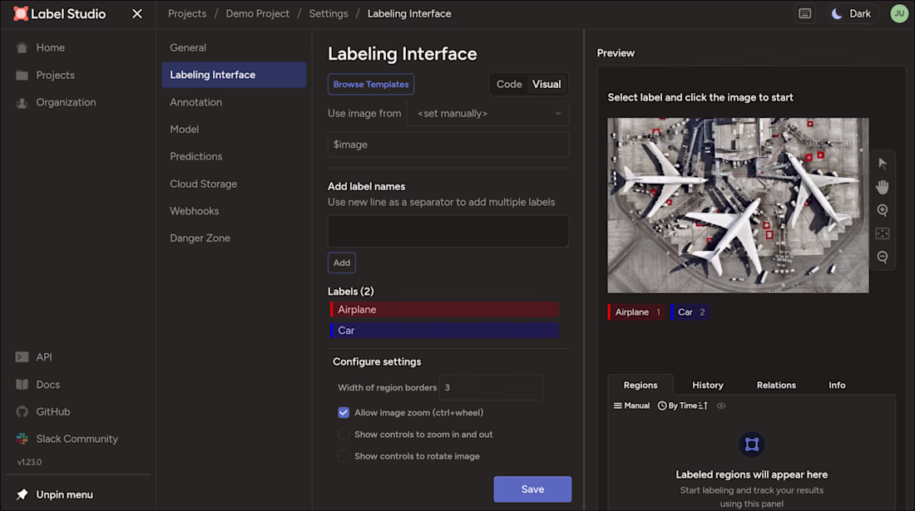This screenshot has height=511, width=915.
Task: Open the Manual grouping dropdown in Regions
Action: click(631, 405)
